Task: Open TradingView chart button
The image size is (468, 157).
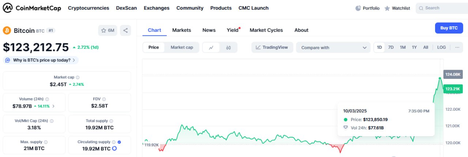Action: 272,47
